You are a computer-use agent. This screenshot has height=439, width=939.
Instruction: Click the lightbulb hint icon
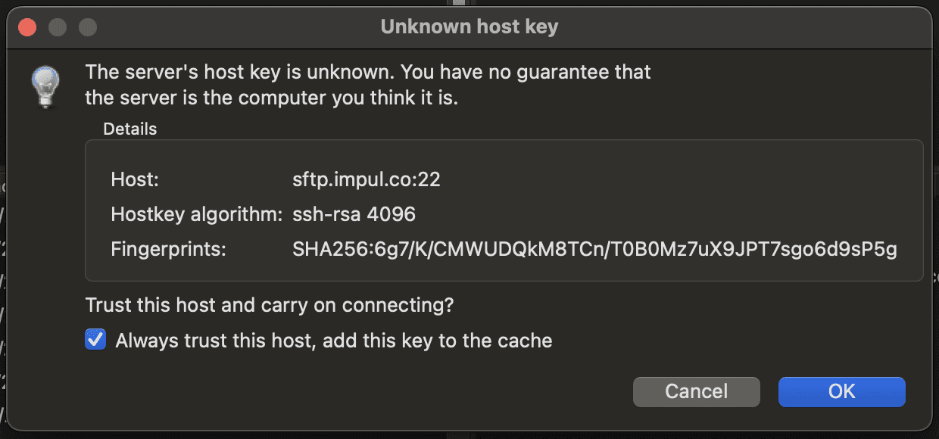coord(44,86)
